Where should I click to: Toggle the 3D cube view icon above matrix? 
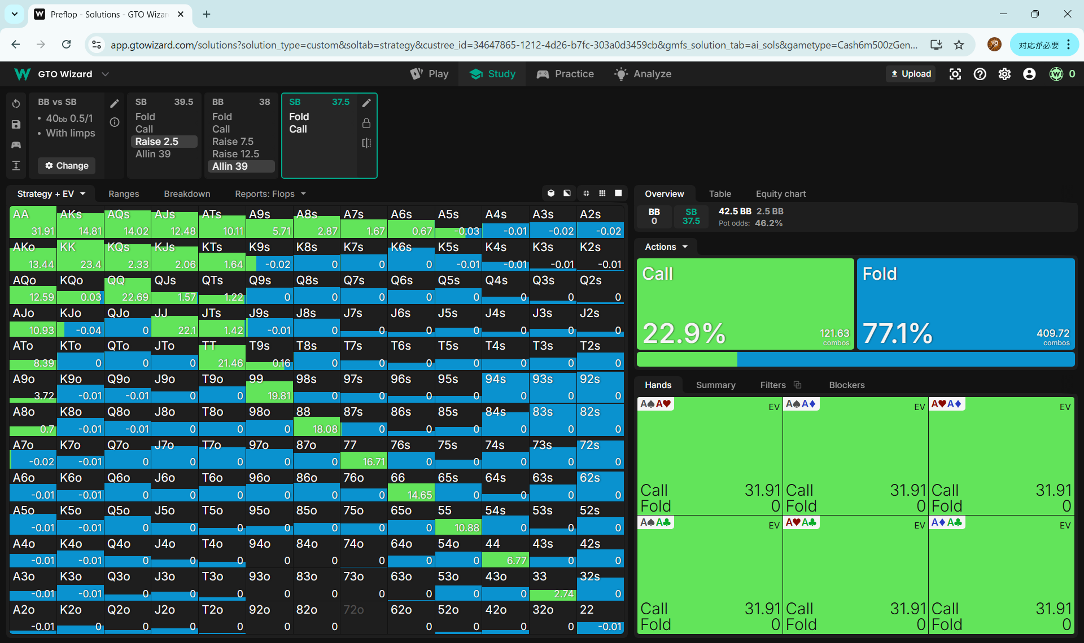[x=551, y=193]
